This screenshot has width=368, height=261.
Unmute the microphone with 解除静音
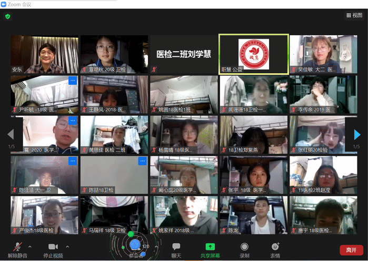pos(17,249)
